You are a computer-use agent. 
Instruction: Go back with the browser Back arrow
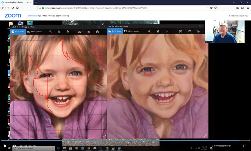[3, 8]
